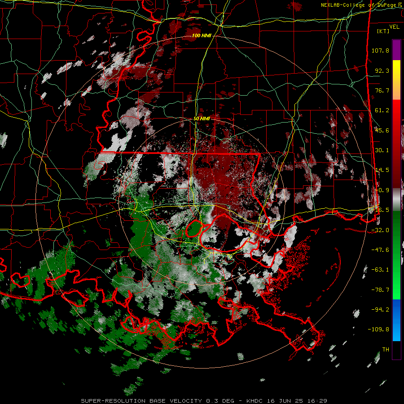Screen dimensions: 404x404
Task: Click the 100 NMI range ring label
Action: coord(202,35)
